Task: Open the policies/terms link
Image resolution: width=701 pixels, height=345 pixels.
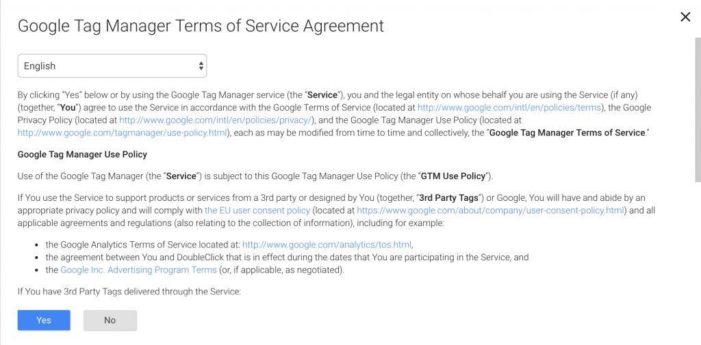Action: pyautogui.click(x=509, y=107)
